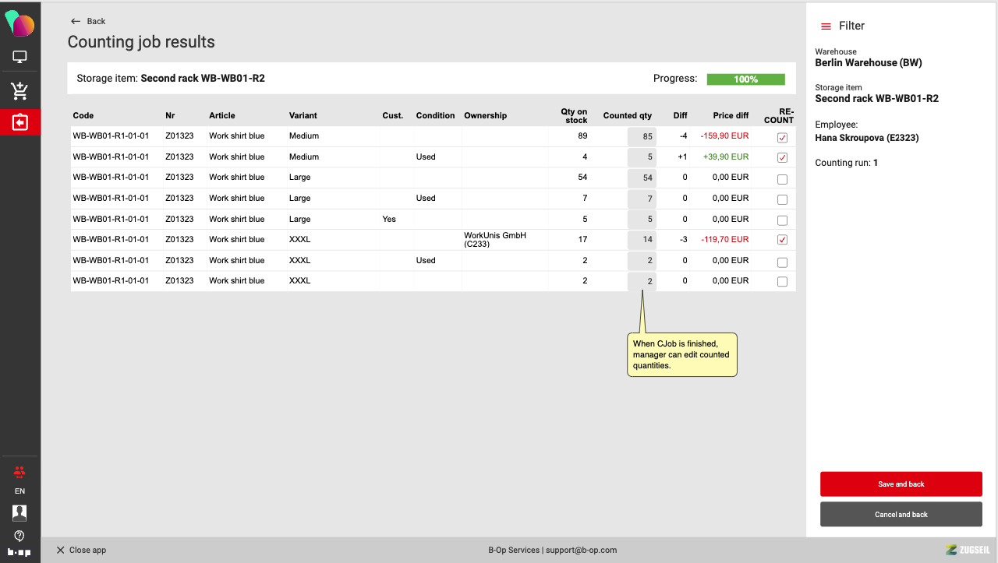This screenshot has height=563, width=998.
Task: Switch language via the EN selector
Action: (19, 491)
